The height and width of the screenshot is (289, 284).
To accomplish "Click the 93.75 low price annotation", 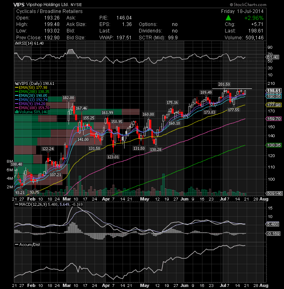I will coord(34,192).
